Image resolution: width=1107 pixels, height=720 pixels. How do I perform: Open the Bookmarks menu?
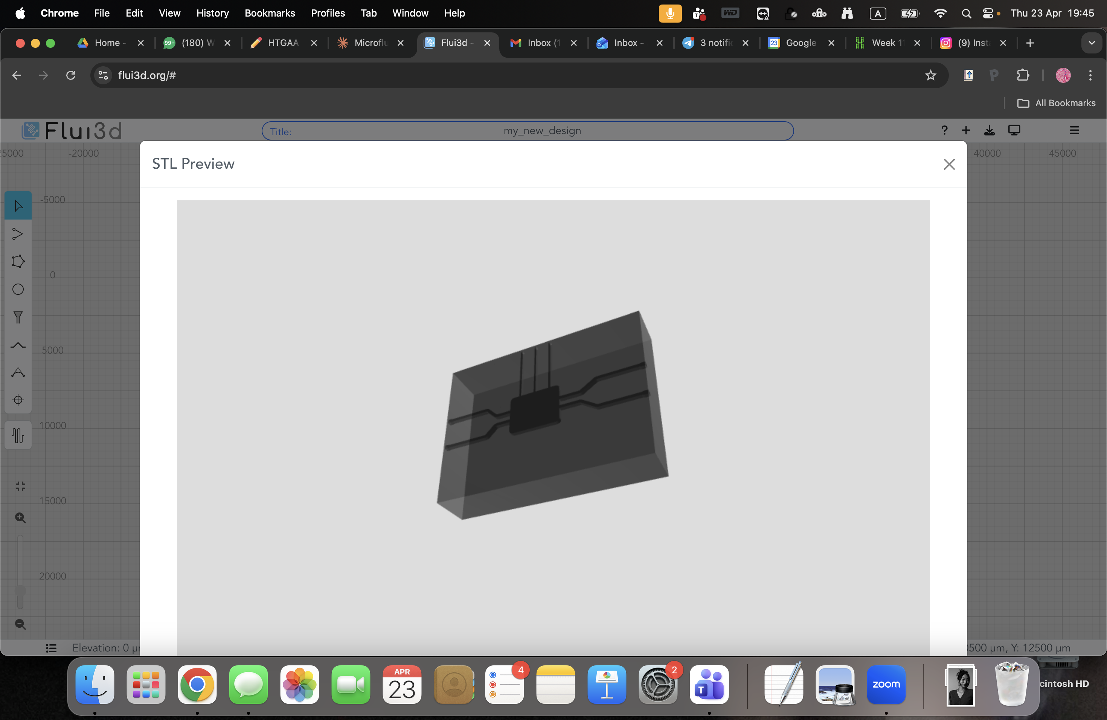pyautogui.click(x=270, y=13)
